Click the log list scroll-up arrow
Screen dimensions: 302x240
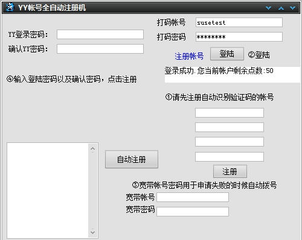(x=92, y=148)
